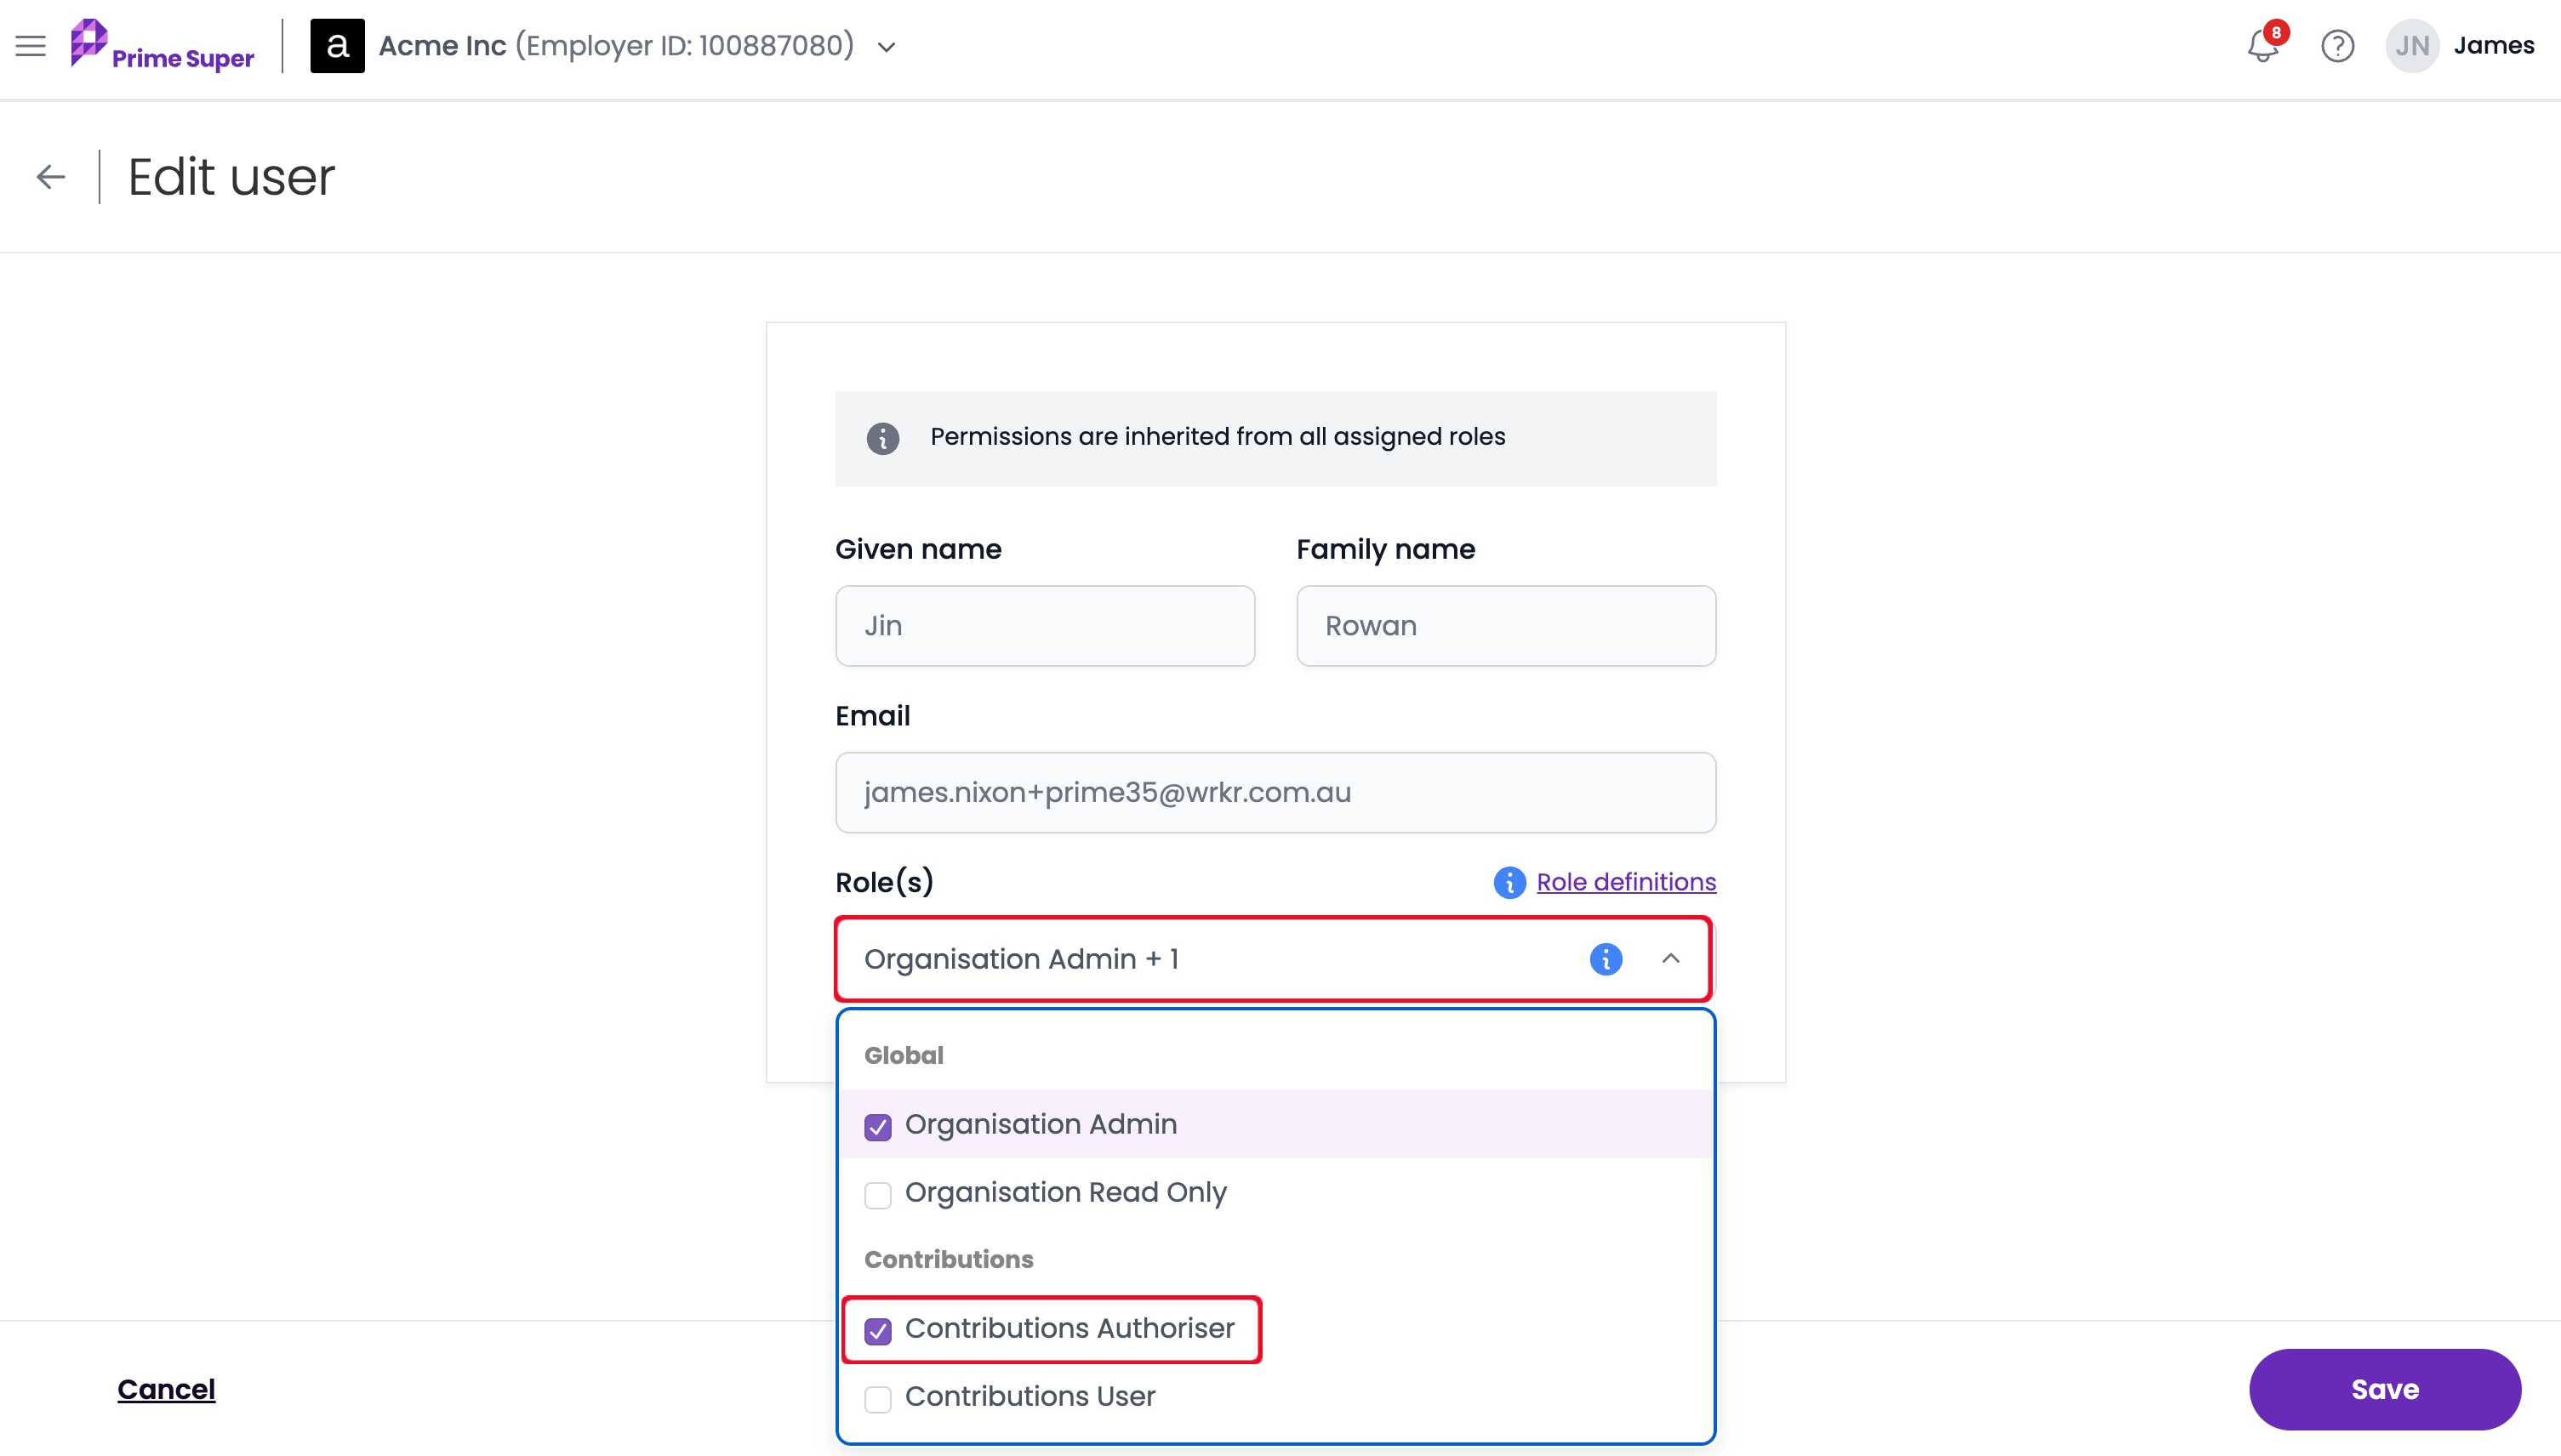The height and width of the screenshot is (1456, 2561).
Task: Click the JN user avatar
Action: point(2412,46)
